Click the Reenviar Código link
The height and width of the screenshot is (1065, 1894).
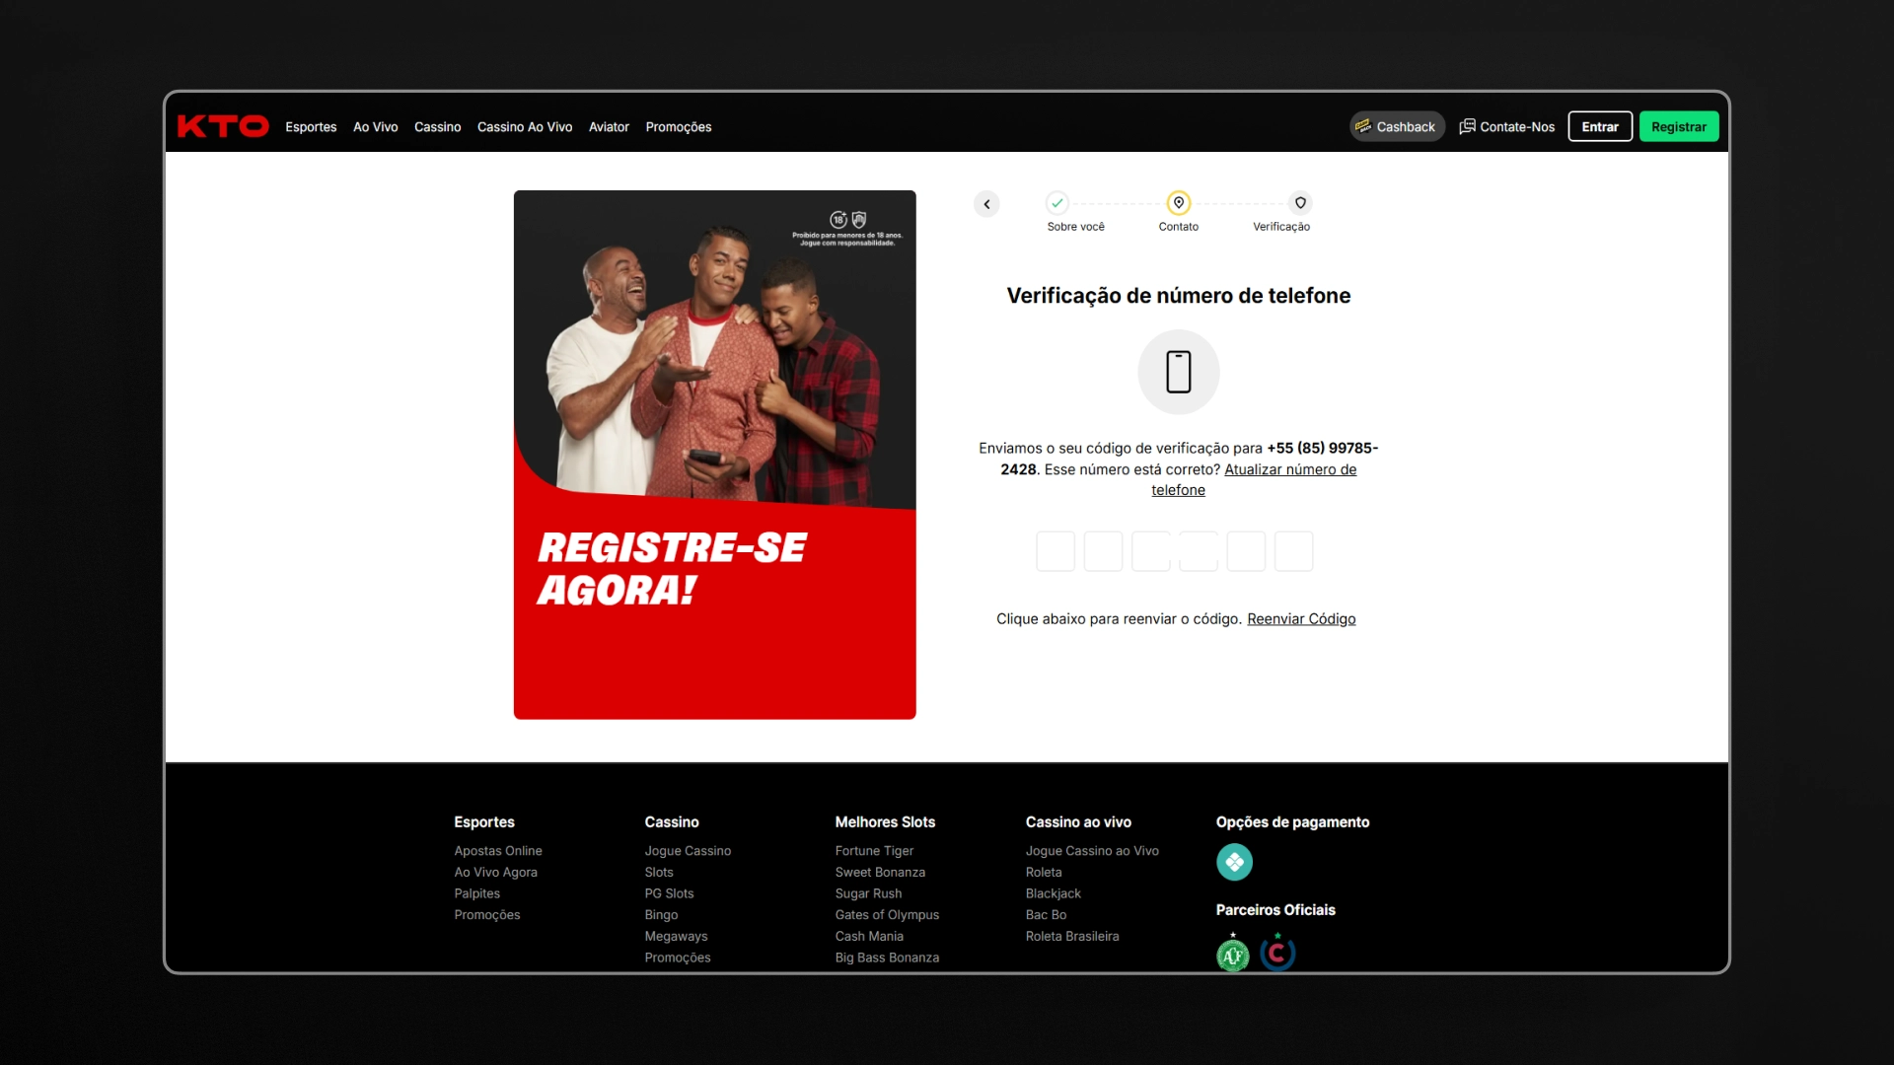pyautogui.click(x=1301, y=619)
